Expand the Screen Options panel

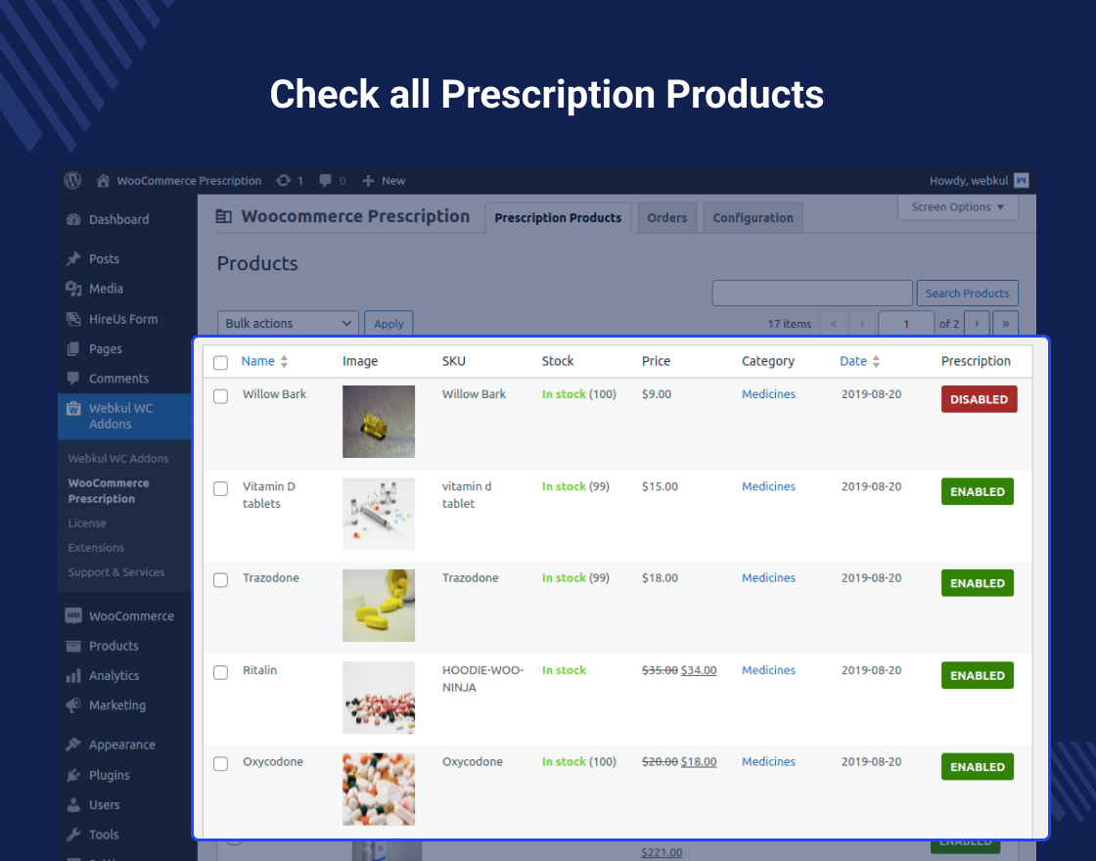[957, 206]
